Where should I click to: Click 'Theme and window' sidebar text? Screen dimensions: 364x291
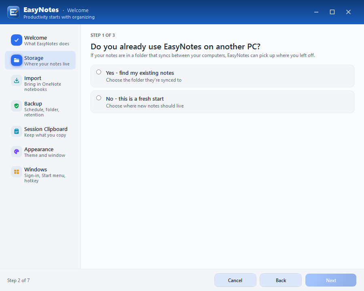pyautogui.click(x=44, y=155)
